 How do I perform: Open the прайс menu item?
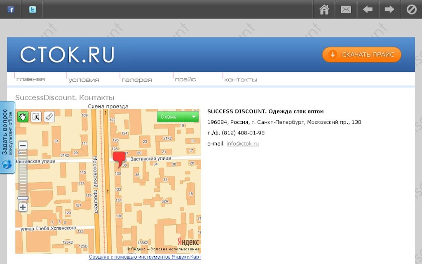185,80
